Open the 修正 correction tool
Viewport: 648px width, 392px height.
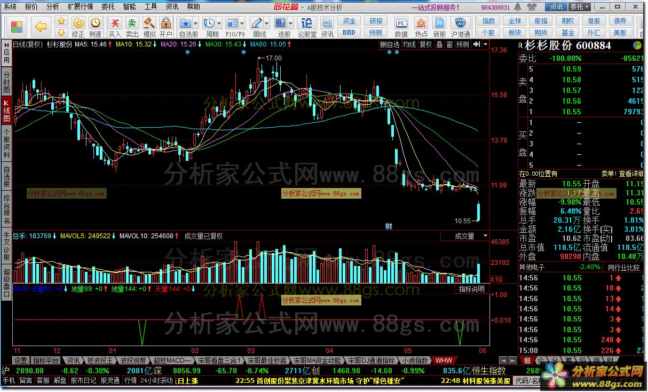[x=78, y=27]
